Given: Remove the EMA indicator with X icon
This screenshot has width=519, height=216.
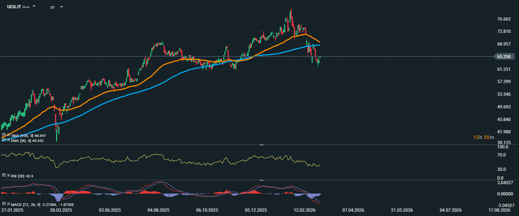Looking at the screenshot, I should [x=8, y=140].
